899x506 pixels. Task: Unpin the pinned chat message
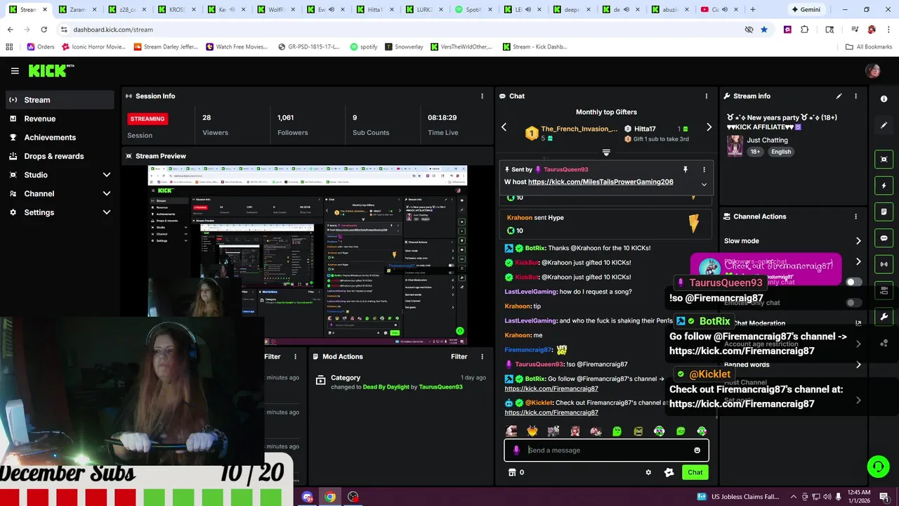[685, 169]
